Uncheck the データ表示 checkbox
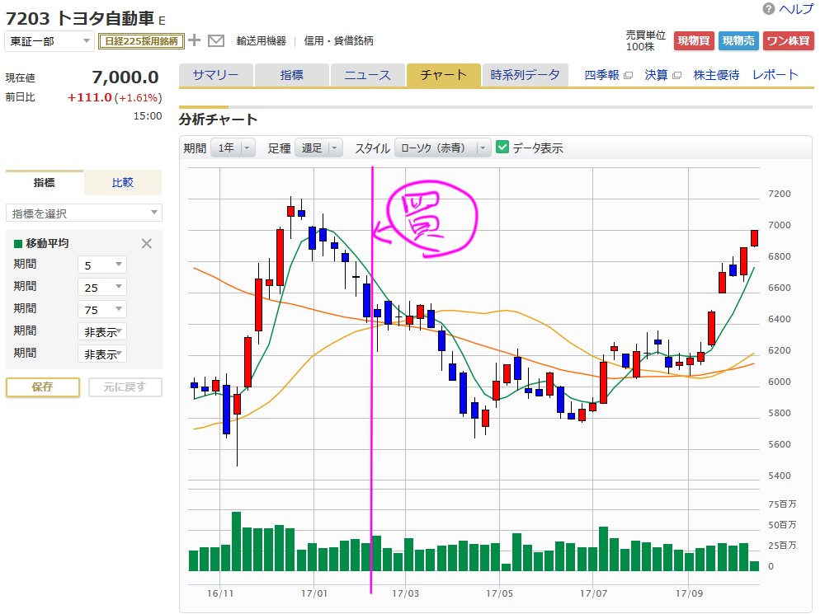Viewport: 825px width, 614px height. [502, 148]
